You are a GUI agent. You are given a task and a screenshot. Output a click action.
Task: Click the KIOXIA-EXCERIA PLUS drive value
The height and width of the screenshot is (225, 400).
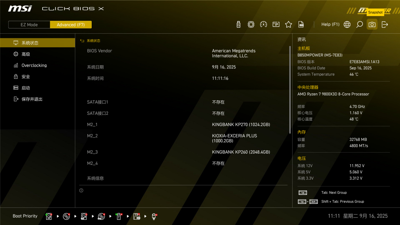(234, 138)
